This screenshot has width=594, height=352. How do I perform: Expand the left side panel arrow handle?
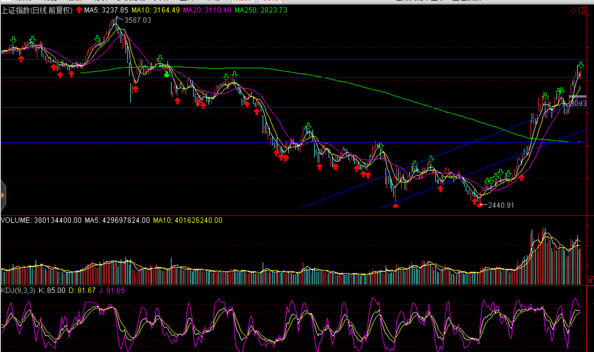click(3, 195)
